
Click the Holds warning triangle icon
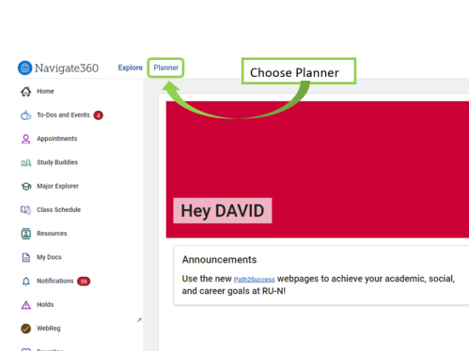coord(26,305)
